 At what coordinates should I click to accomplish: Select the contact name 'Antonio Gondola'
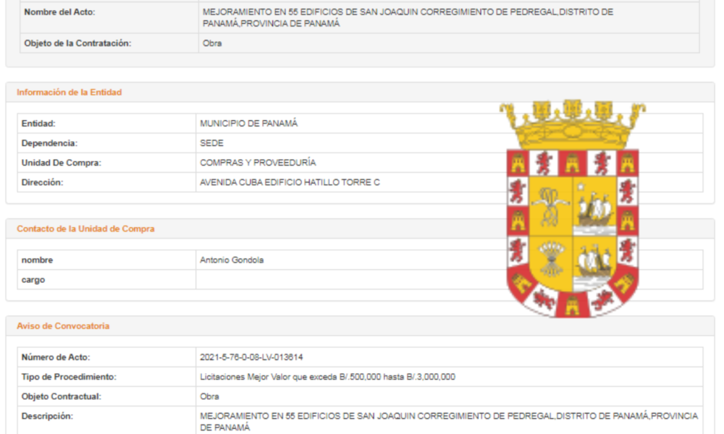click(x=232, y=260)
